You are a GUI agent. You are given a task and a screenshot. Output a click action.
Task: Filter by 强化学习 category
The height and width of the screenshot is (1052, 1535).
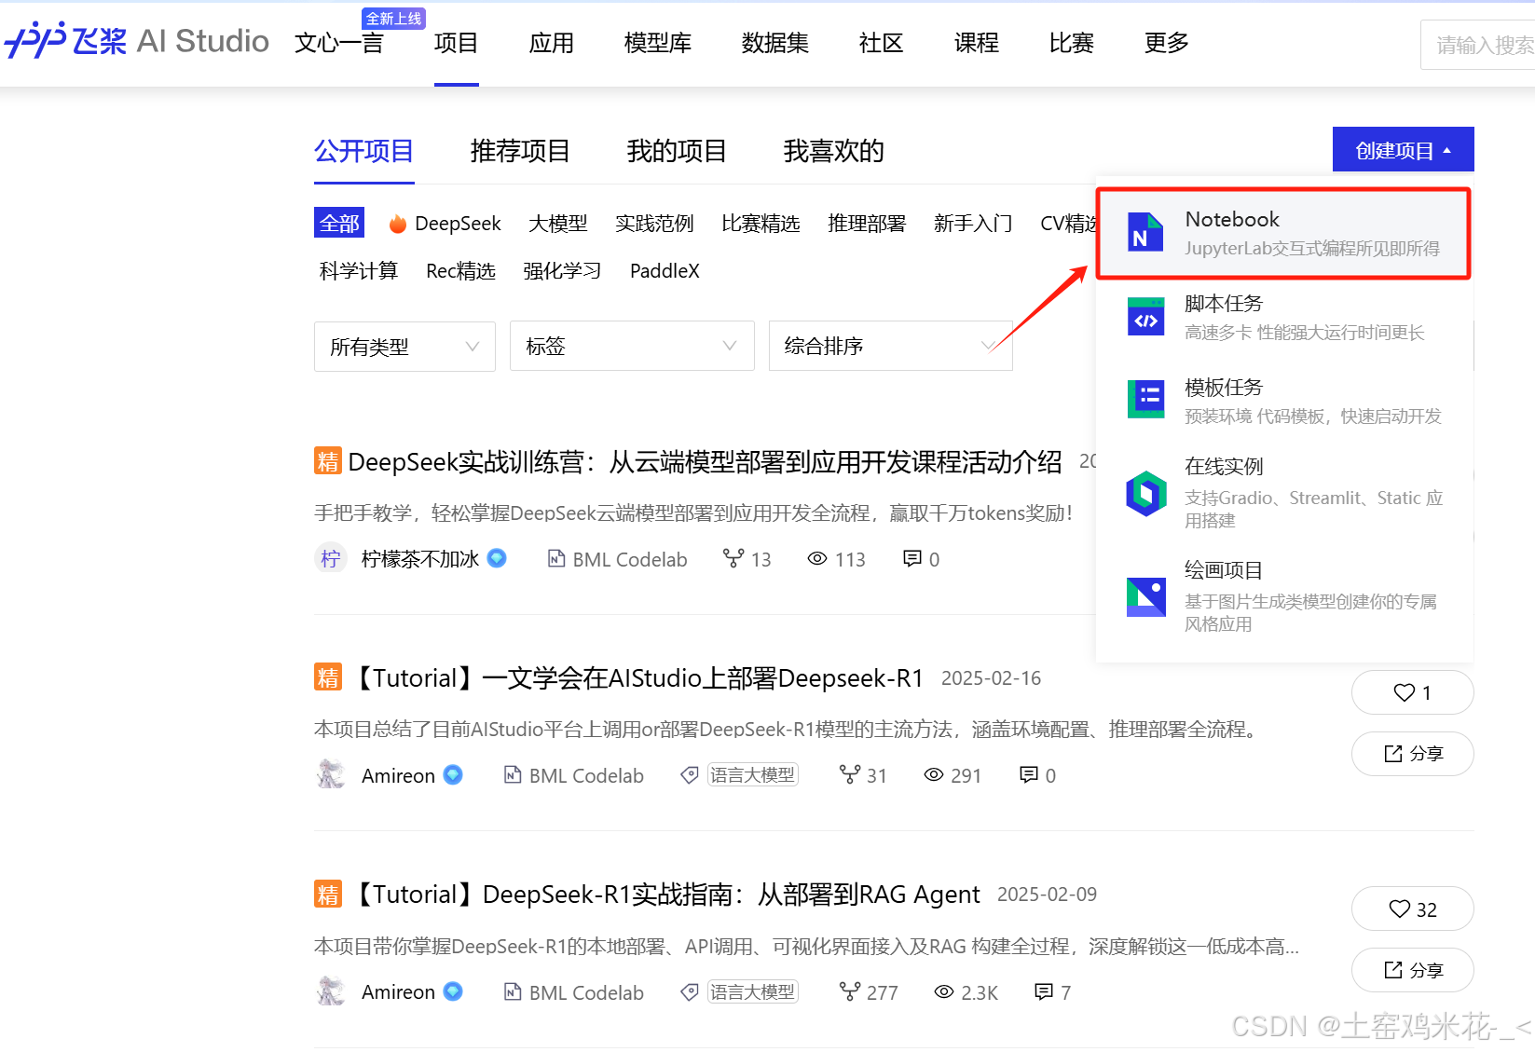coord(562,271)
